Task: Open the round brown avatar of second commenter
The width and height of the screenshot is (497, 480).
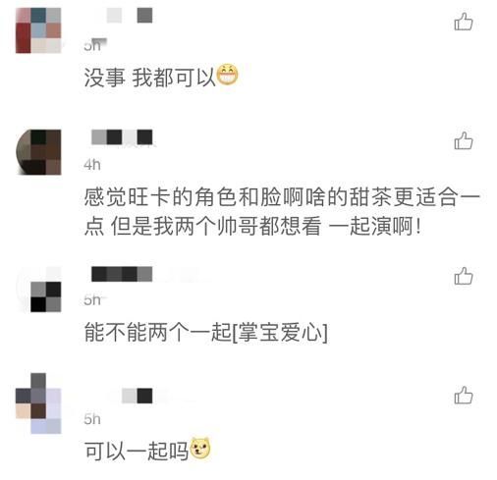Action: click(38, 152)
